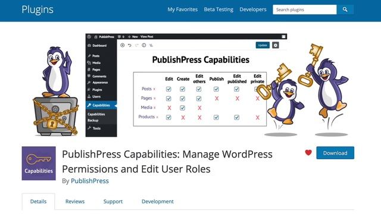Click the Pages red X under Publish
This screenshot has width=381, height=214.
click(217, 99)
